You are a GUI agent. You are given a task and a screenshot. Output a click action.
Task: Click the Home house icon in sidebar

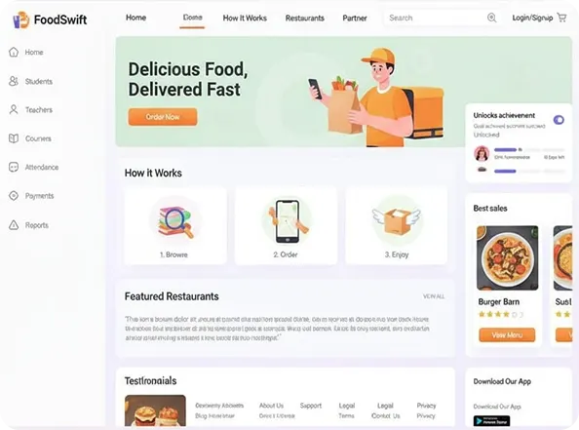(x=14, y=52)
